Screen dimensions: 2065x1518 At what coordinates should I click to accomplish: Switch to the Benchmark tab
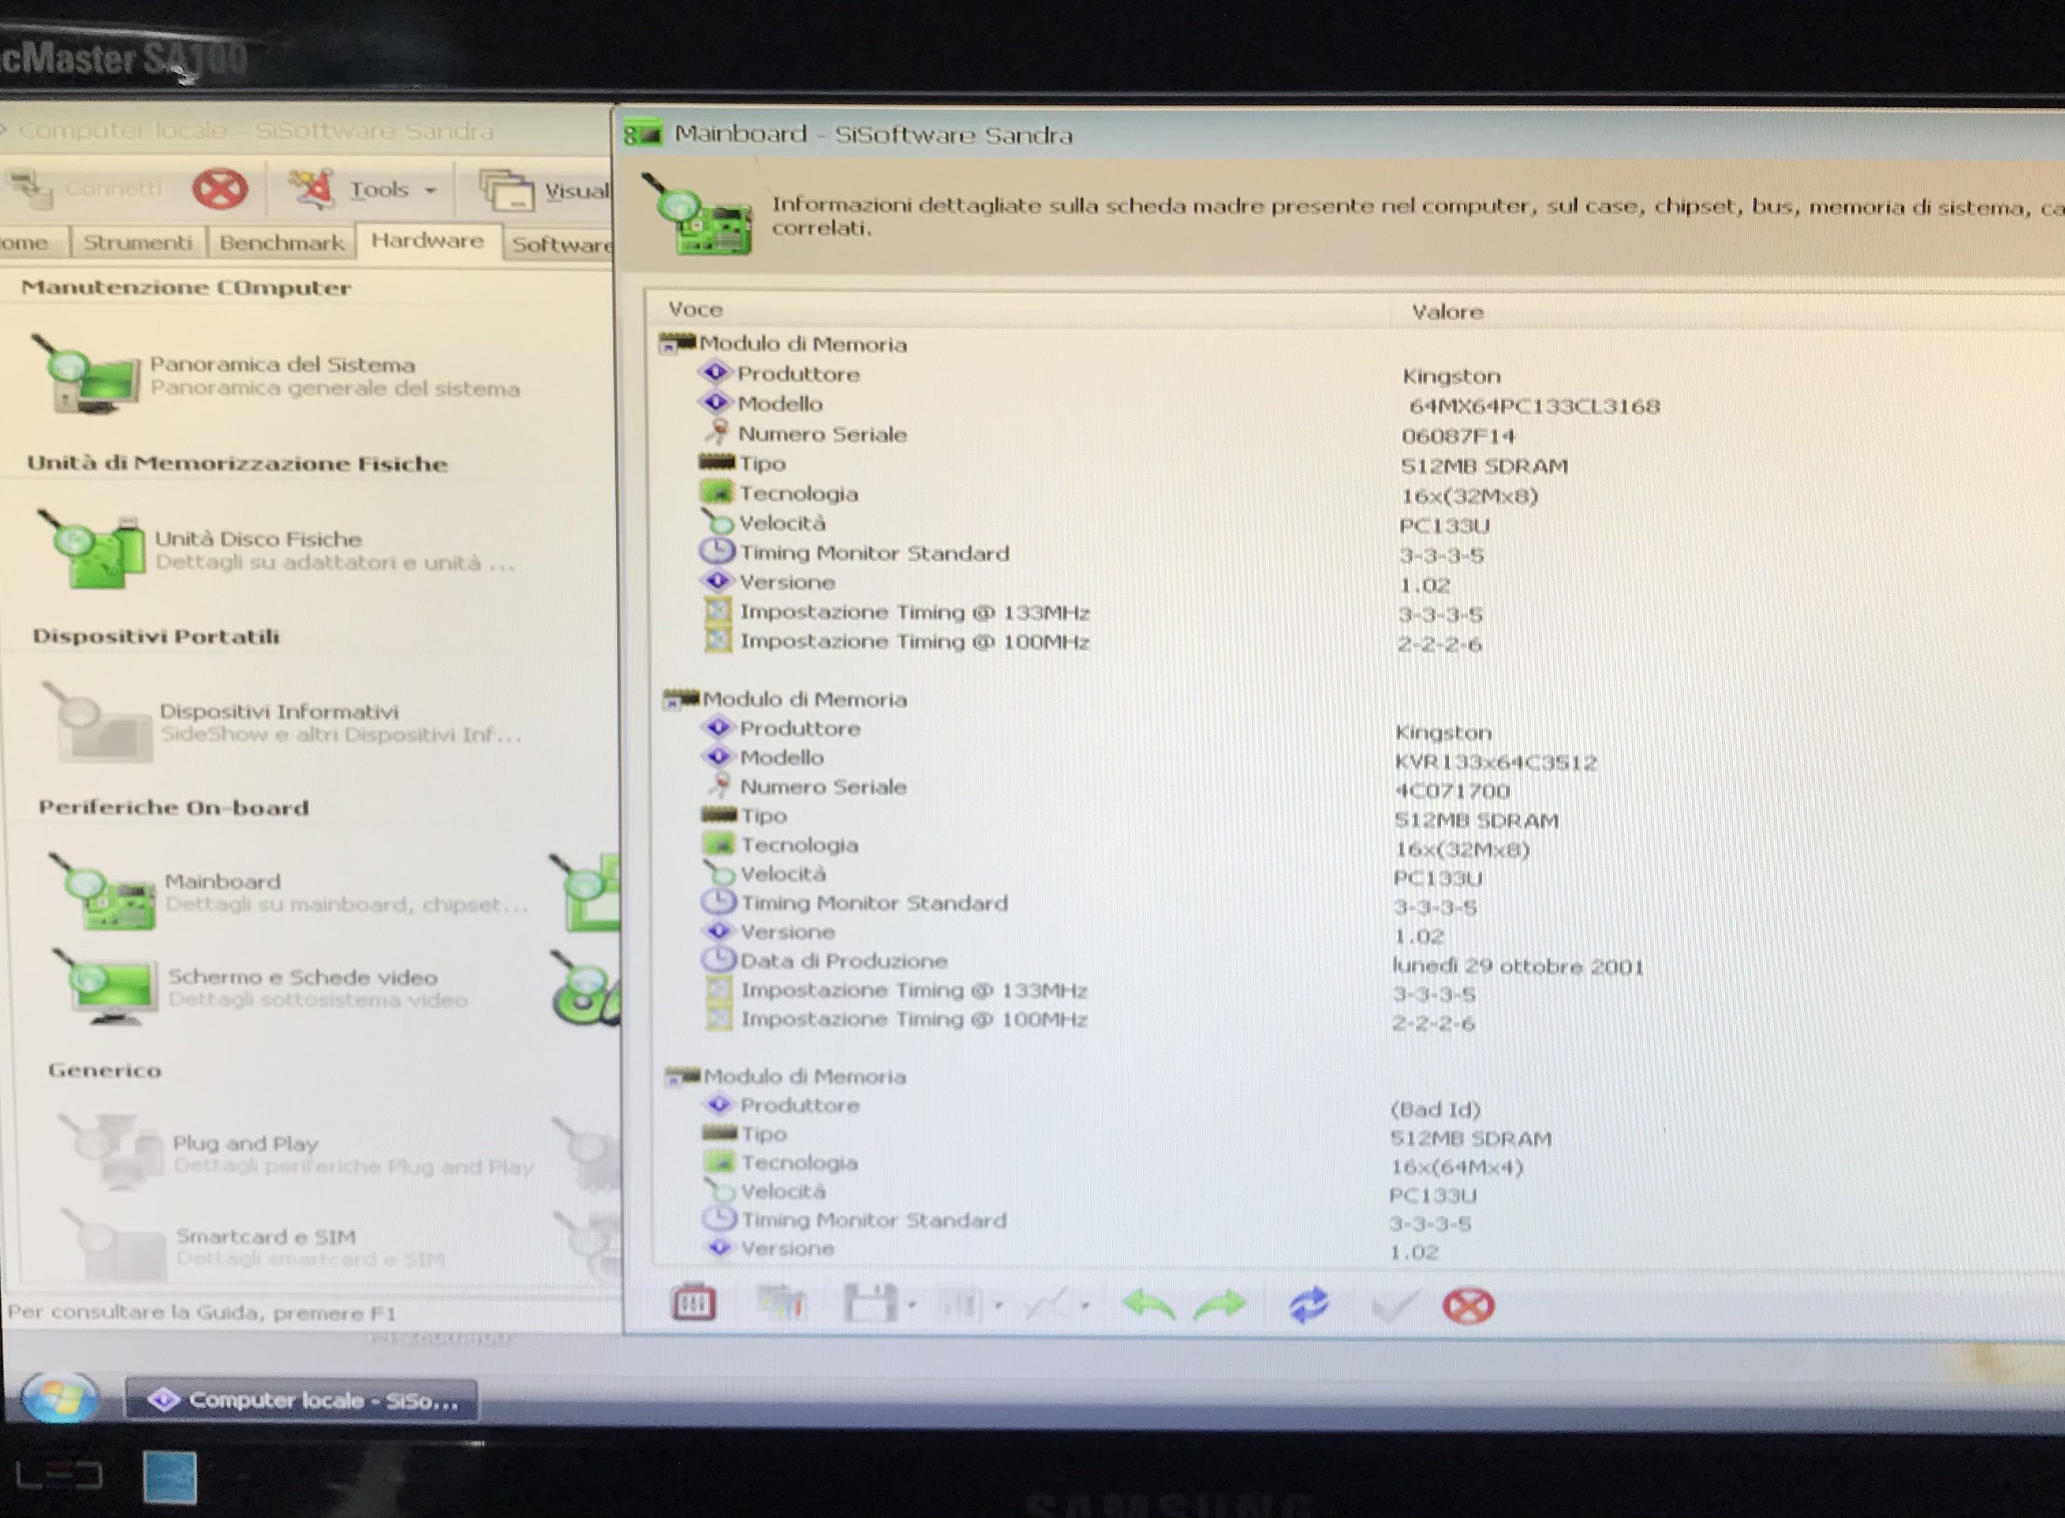pos(281,242)
